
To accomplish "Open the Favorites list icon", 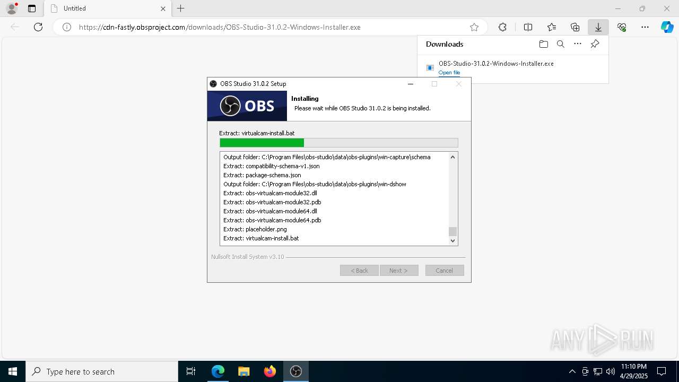I will click(x=552, y=27).
